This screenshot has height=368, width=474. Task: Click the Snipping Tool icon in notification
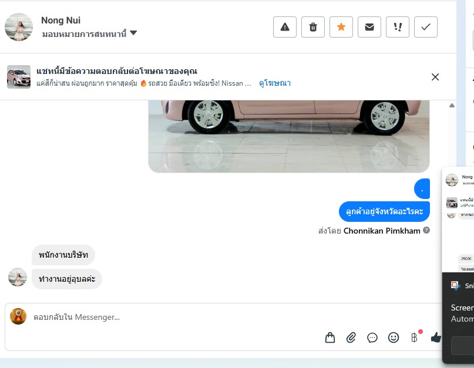[x=455, y=285]
